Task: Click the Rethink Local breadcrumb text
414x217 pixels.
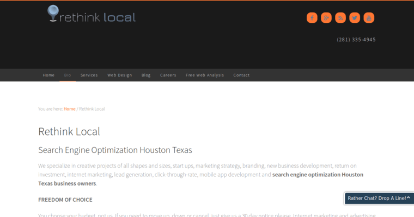Action: [x=92, y=109]
